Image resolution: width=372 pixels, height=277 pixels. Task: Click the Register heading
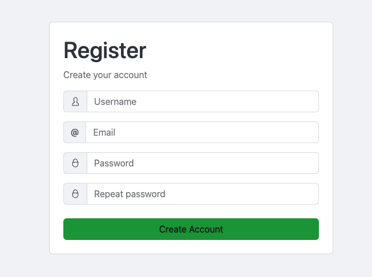[x=105, y=51]
